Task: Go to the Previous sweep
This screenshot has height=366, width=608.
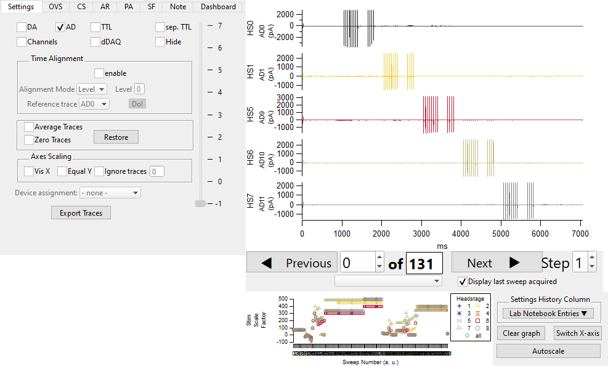Action: coord(293,263)
